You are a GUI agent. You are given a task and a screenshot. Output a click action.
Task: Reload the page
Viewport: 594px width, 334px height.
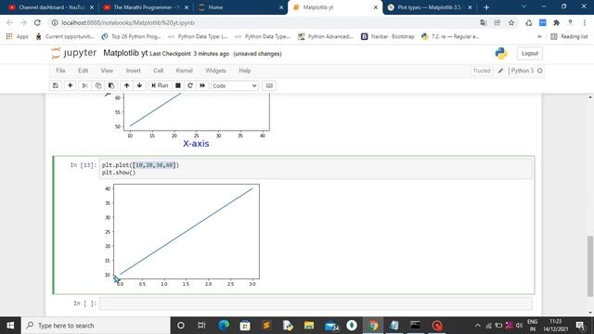point(37,22)
